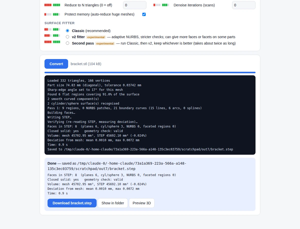Click log line 'Part size 74.83 mm (diagonal)'
This screenshot has height=229, width=300.
click(x=94, y=85)
